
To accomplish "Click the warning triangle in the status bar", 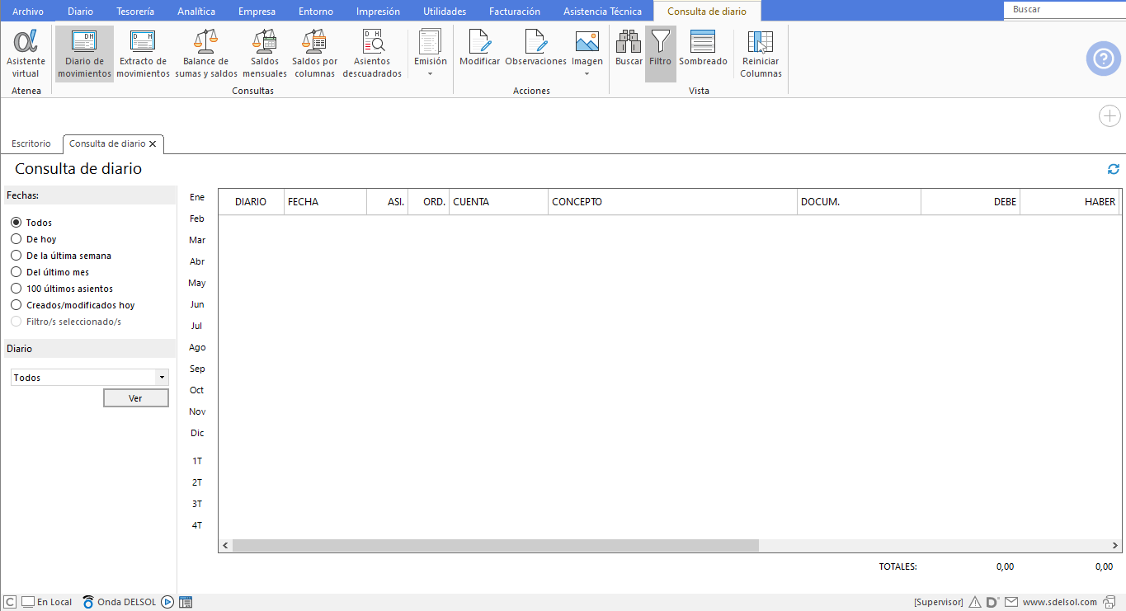I will click(x=975, y=602).
